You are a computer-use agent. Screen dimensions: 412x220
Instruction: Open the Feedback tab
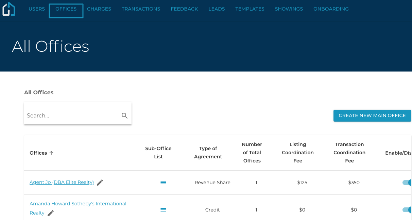click(x=184, y=9)
